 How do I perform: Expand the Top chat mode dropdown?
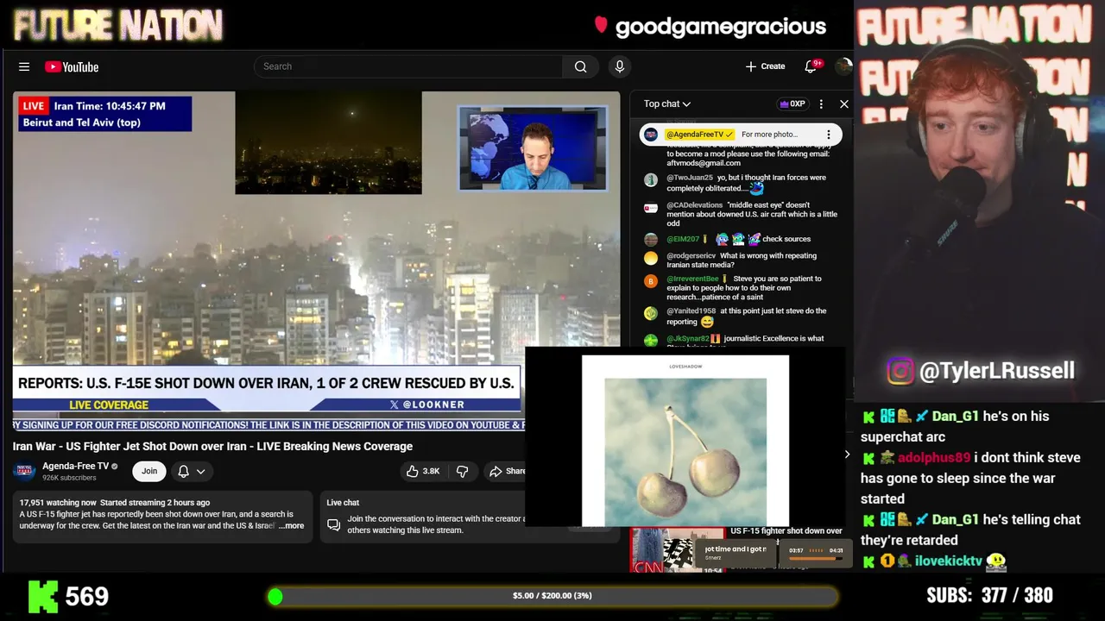click(x=666, y=103)
